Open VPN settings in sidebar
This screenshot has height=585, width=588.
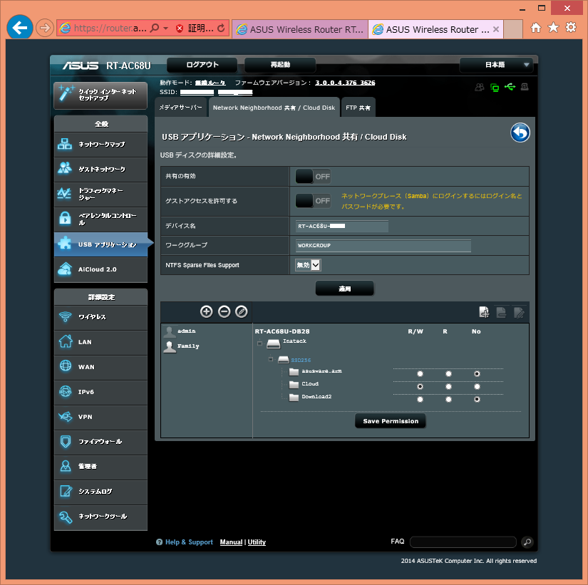tap(100, 417)
